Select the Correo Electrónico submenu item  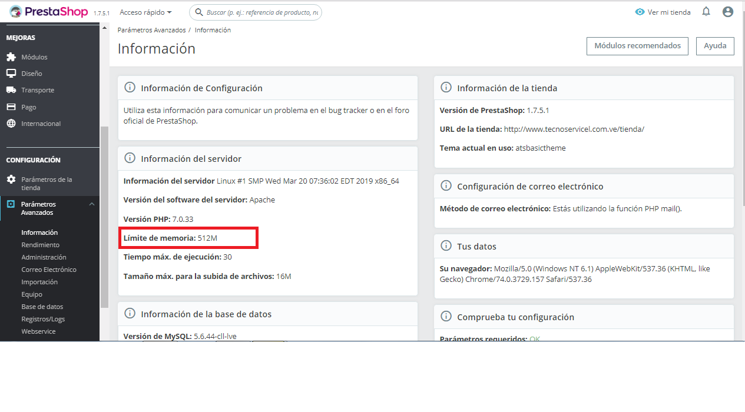pos(49,270)
